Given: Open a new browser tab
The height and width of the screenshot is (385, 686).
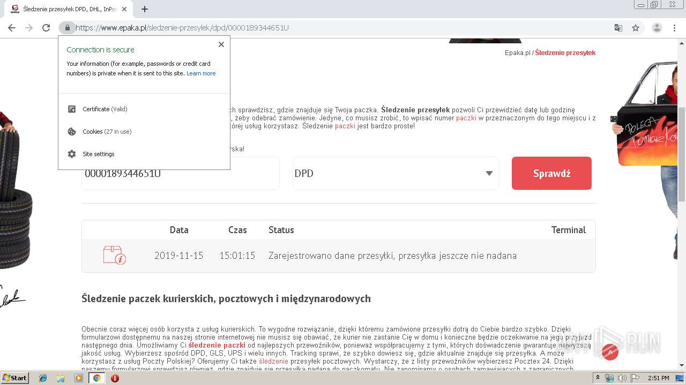Looking at the screenshot, I should [x=144, y=9].
